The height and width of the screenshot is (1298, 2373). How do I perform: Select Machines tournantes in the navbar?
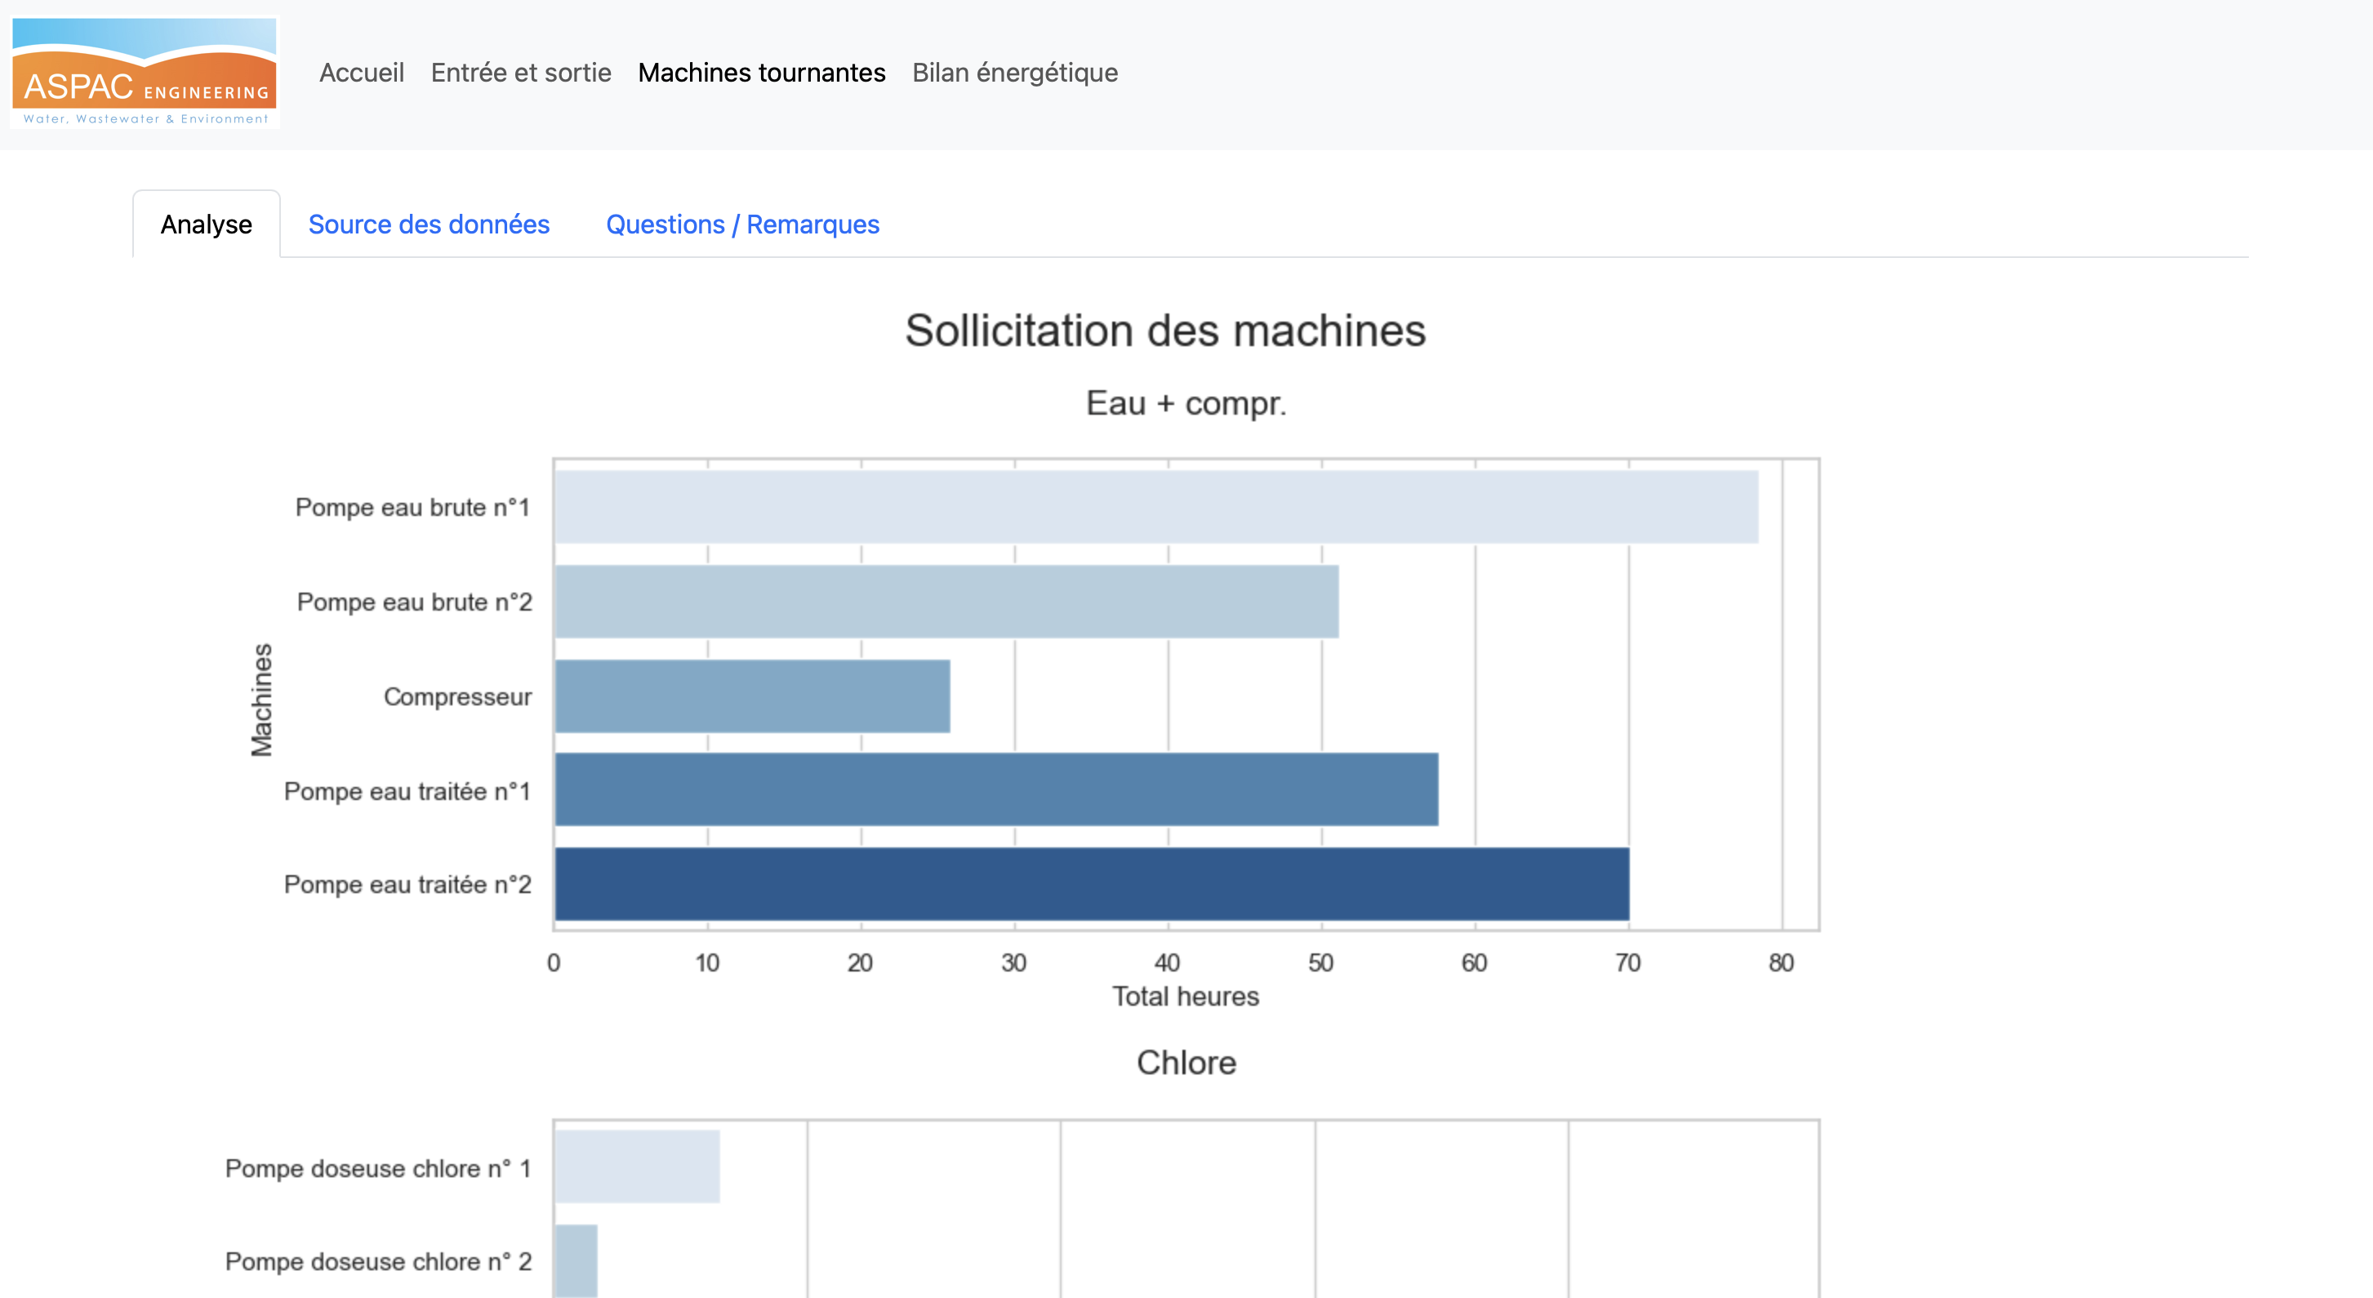point(761,73)
